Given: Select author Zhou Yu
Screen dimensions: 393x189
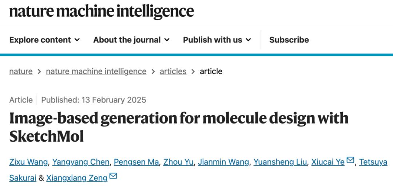Looking at the screenshot, I should 178,162.
